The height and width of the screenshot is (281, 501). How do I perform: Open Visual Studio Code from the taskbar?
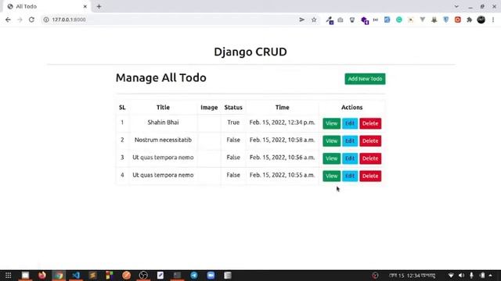point(76,276)
